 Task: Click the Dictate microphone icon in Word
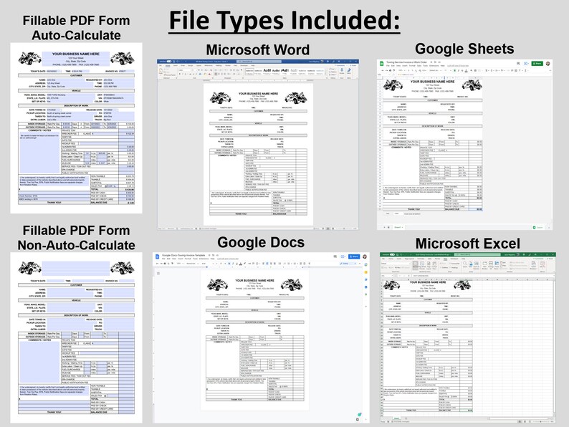(x=342, y=71)
